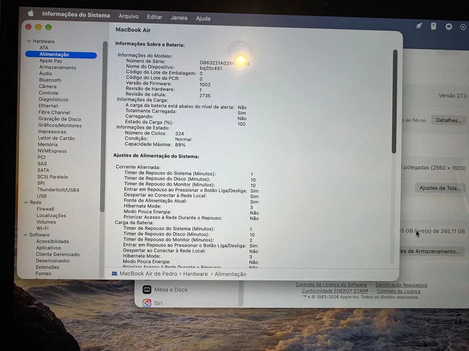The height and width of the screenshot is (351, 469).
Task: Select NVMExpress in the sidebar
Action: (x=52, y=151)
